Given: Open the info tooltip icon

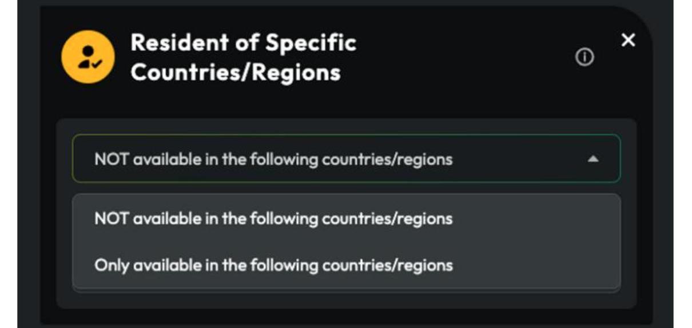Looking at the screenshot, I should [x=584, y=57].
